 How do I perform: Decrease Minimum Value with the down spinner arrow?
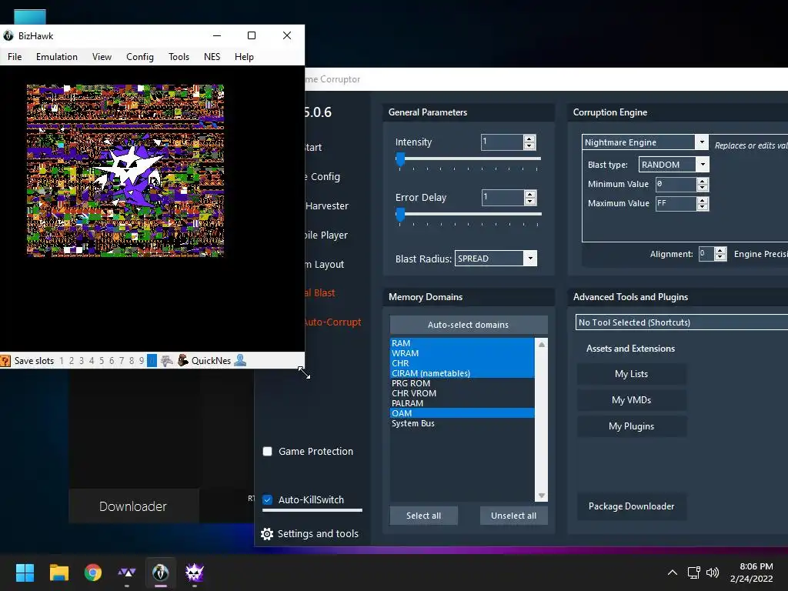point(703,188)
